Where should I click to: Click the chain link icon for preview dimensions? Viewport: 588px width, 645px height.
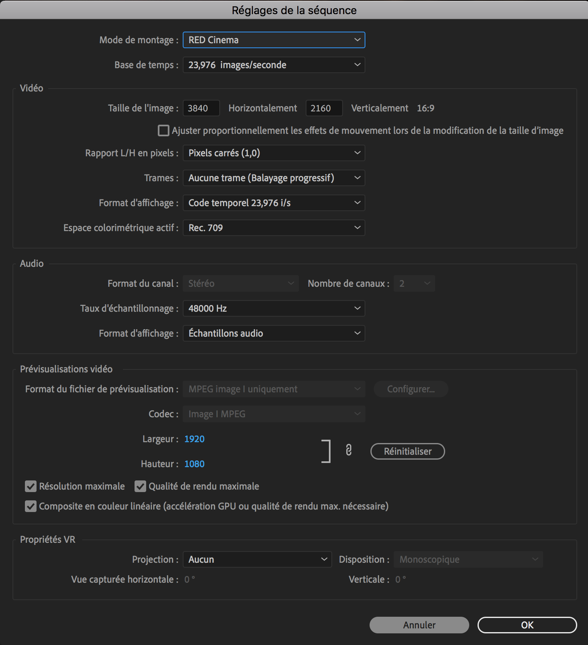click(349, 450)
